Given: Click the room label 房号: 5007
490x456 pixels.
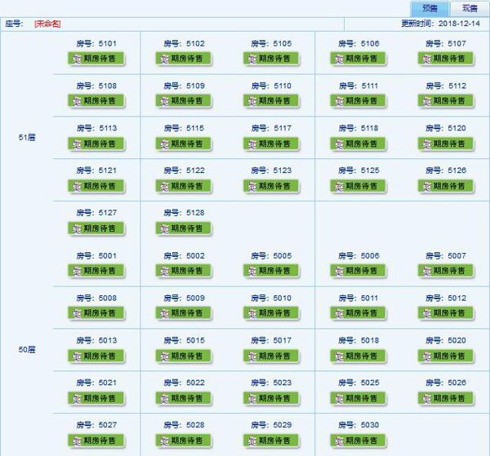Looking at the screenshot, I should [446, 256].
